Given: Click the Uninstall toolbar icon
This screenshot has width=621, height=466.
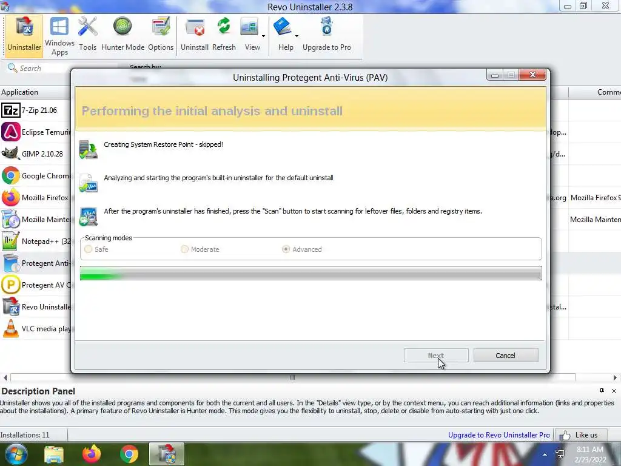Looking at the screenshot, I should point(195,35).
